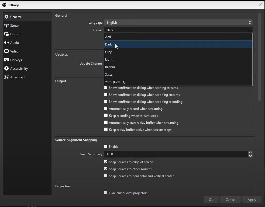Uncheck show confirmation when starting streams
Screen dimensions: 265x207
pos(106,87)
